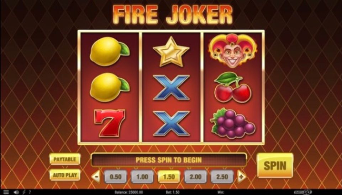This screenshot has height=195, width=342.
Task: Click the red seven symbol
Action: tap(110, 123)
